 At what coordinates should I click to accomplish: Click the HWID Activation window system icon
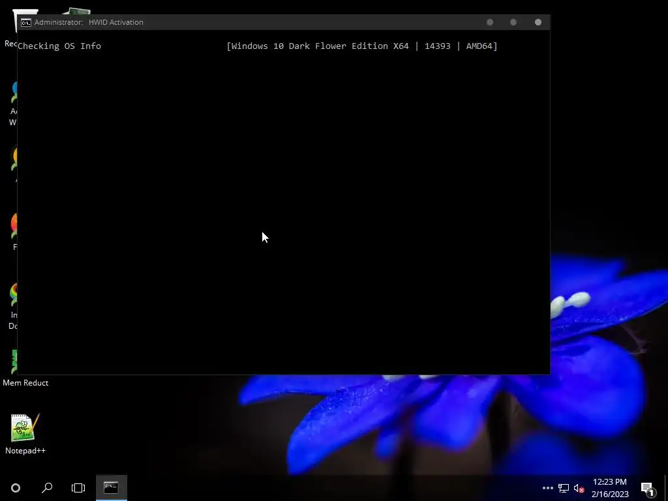pos(26,23)
